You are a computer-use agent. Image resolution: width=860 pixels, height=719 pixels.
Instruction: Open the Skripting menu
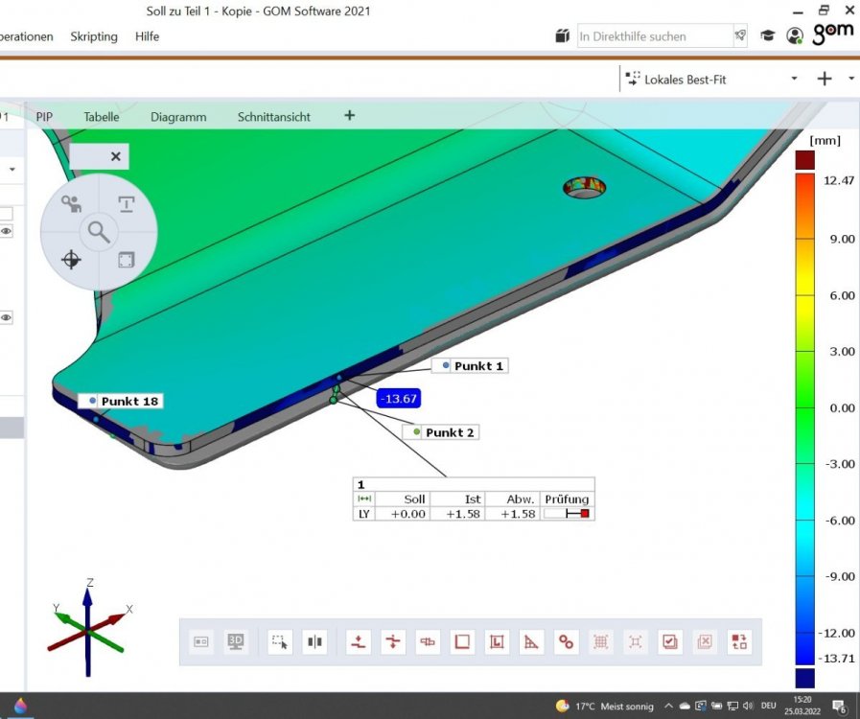[x=94, y=36]
